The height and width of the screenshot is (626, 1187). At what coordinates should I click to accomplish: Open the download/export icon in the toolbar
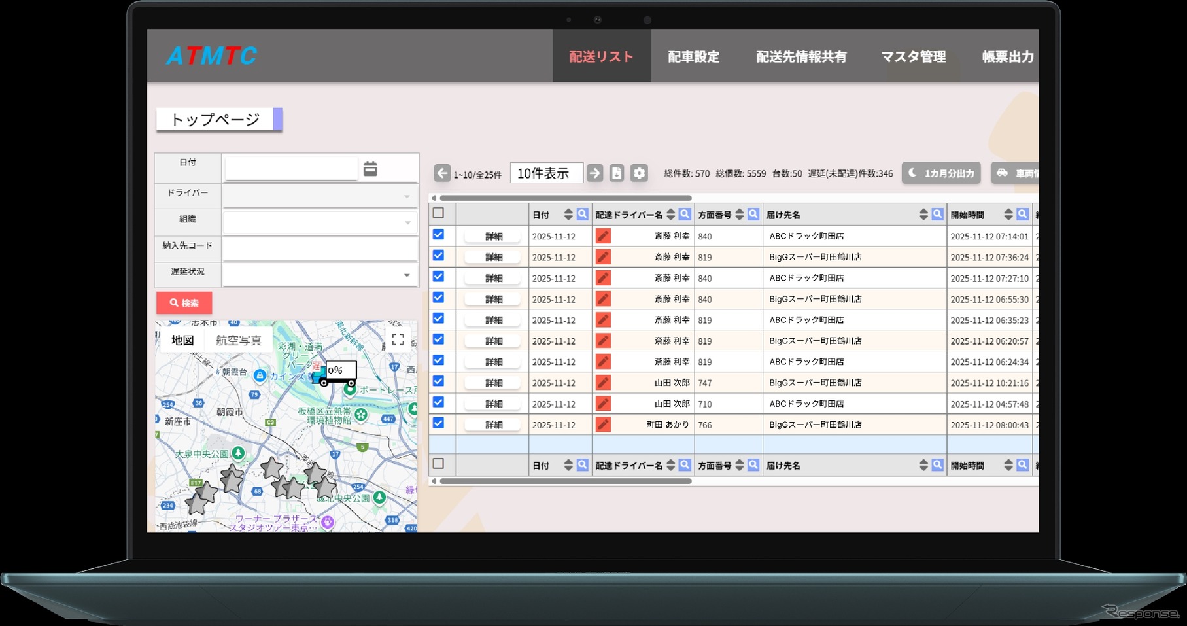[x=615, y=173]
